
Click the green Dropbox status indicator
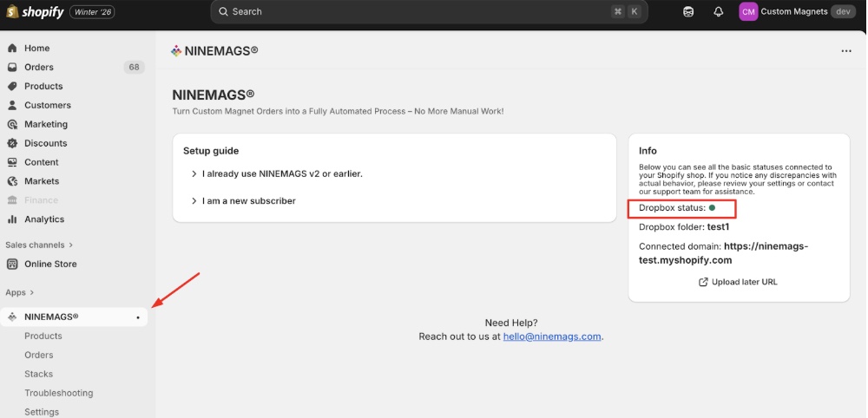[712, 208]
